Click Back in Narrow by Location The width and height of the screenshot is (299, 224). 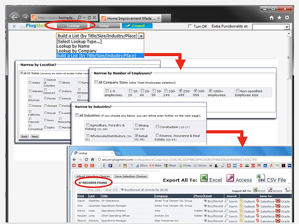(24, 136)
